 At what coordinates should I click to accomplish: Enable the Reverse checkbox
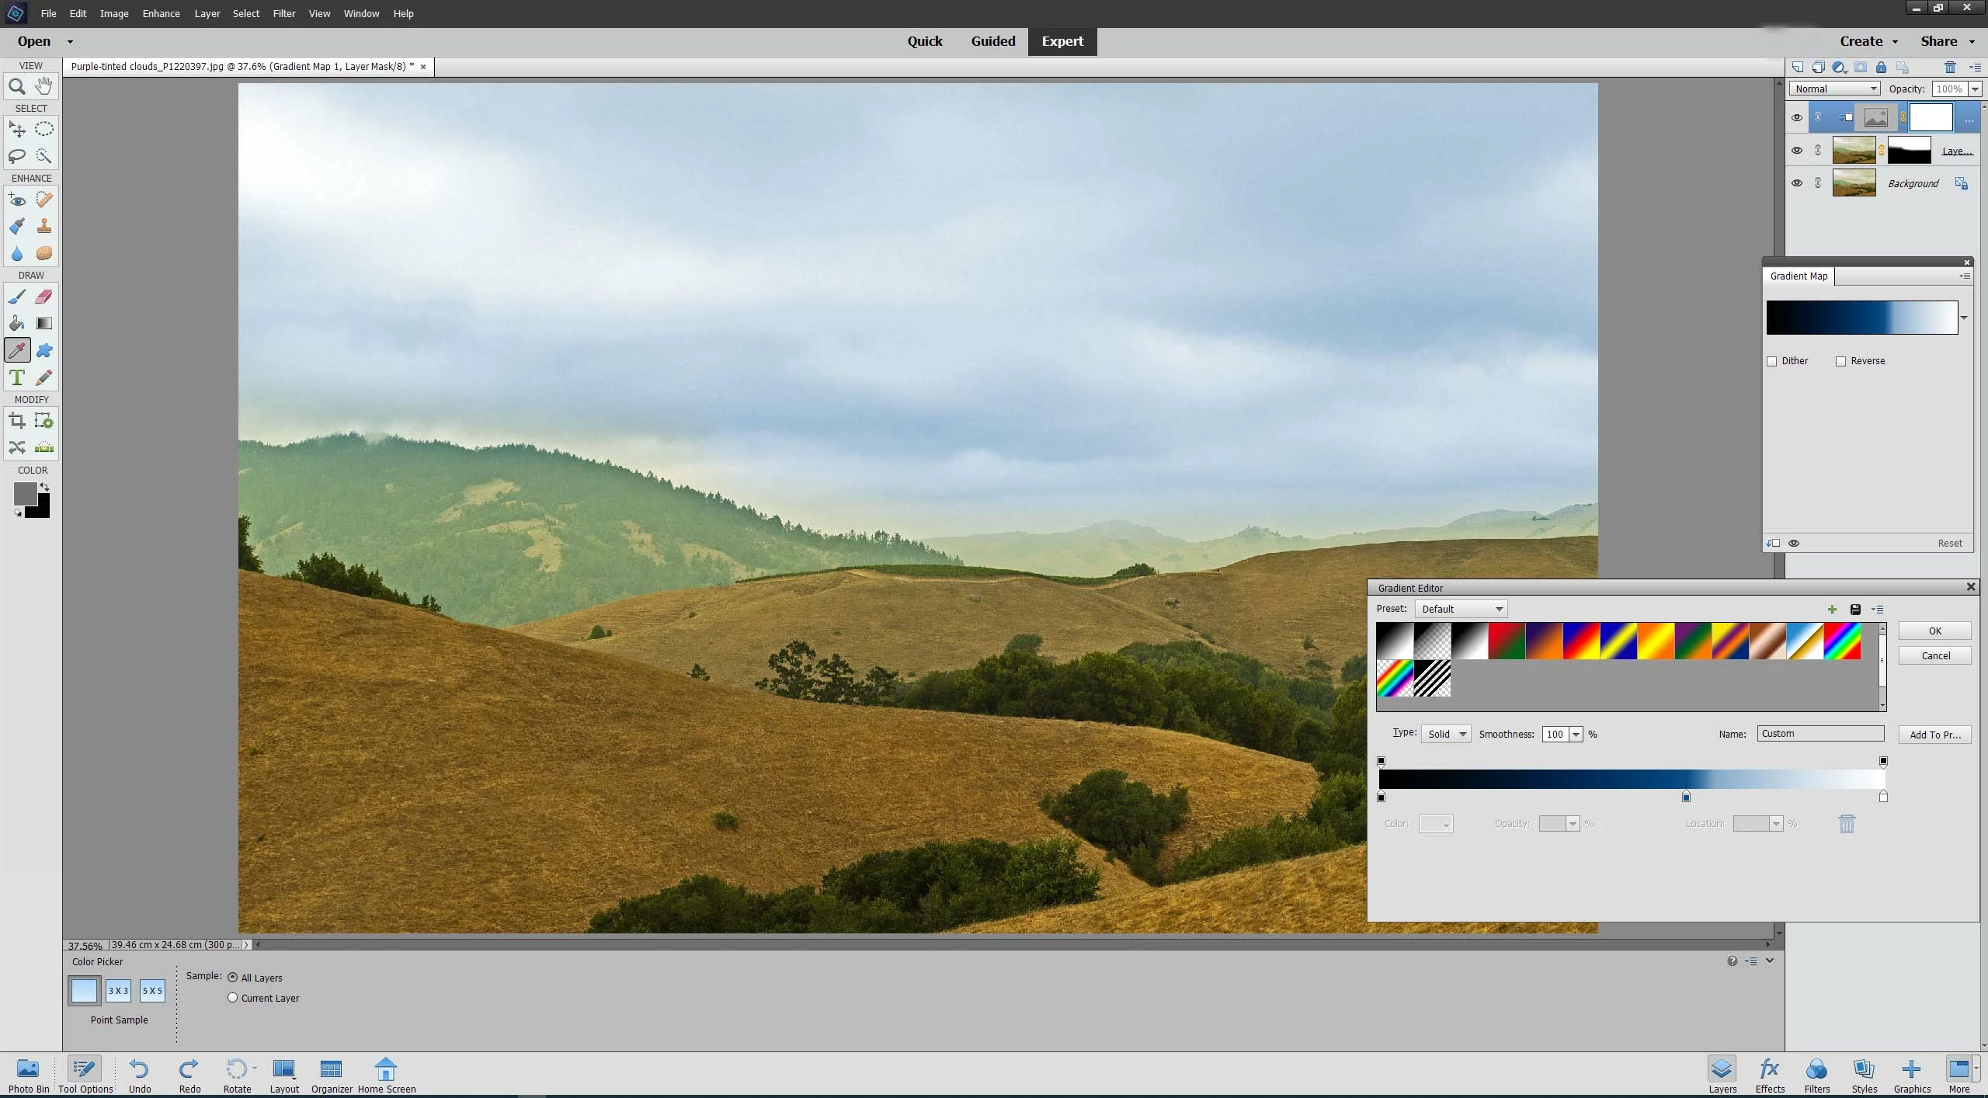pos(1840,361)
